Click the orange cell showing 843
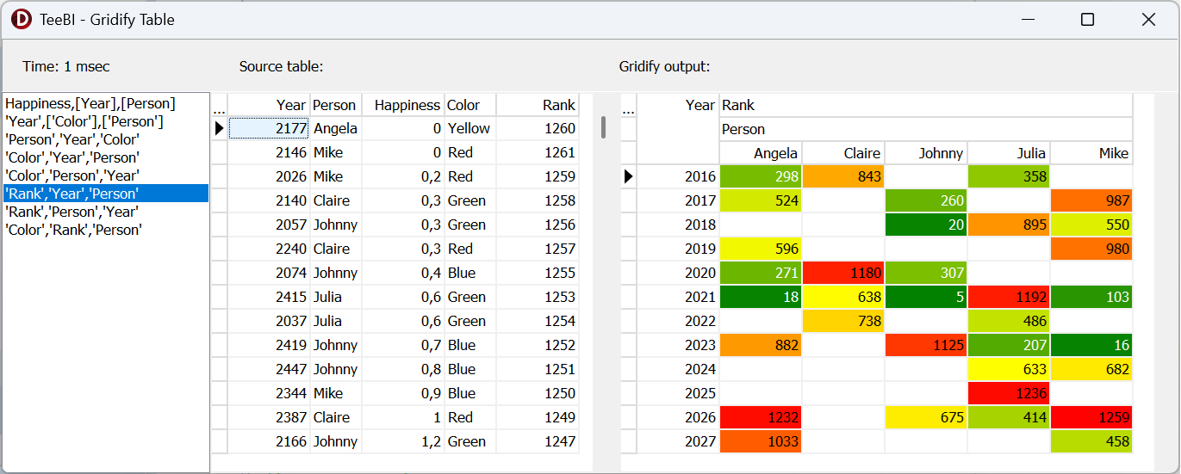Image resolution: width=1181 pixels, height=474 pixels. coord(843,176)
